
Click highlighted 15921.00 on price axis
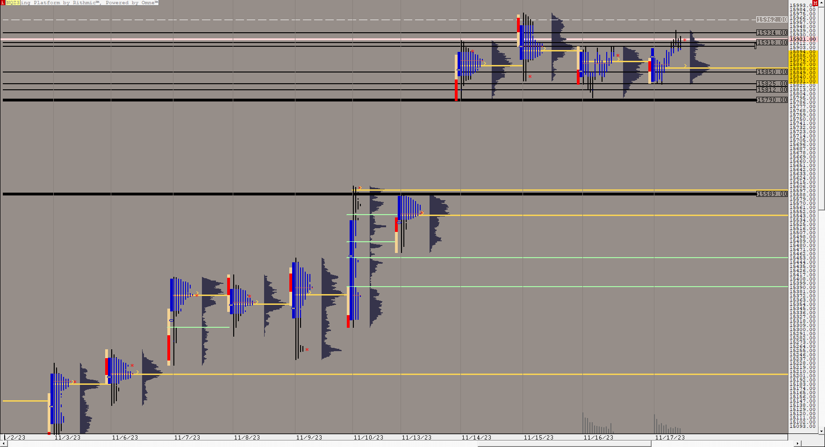tap(803, 39)
